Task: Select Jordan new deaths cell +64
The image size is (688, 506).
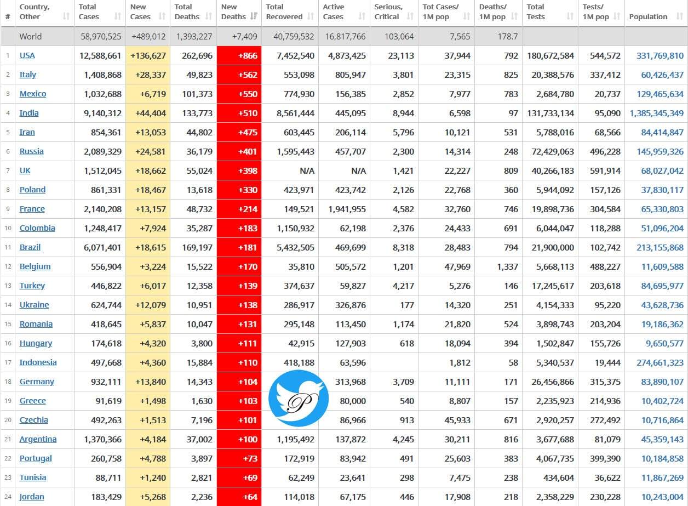Action: [239, 497]
